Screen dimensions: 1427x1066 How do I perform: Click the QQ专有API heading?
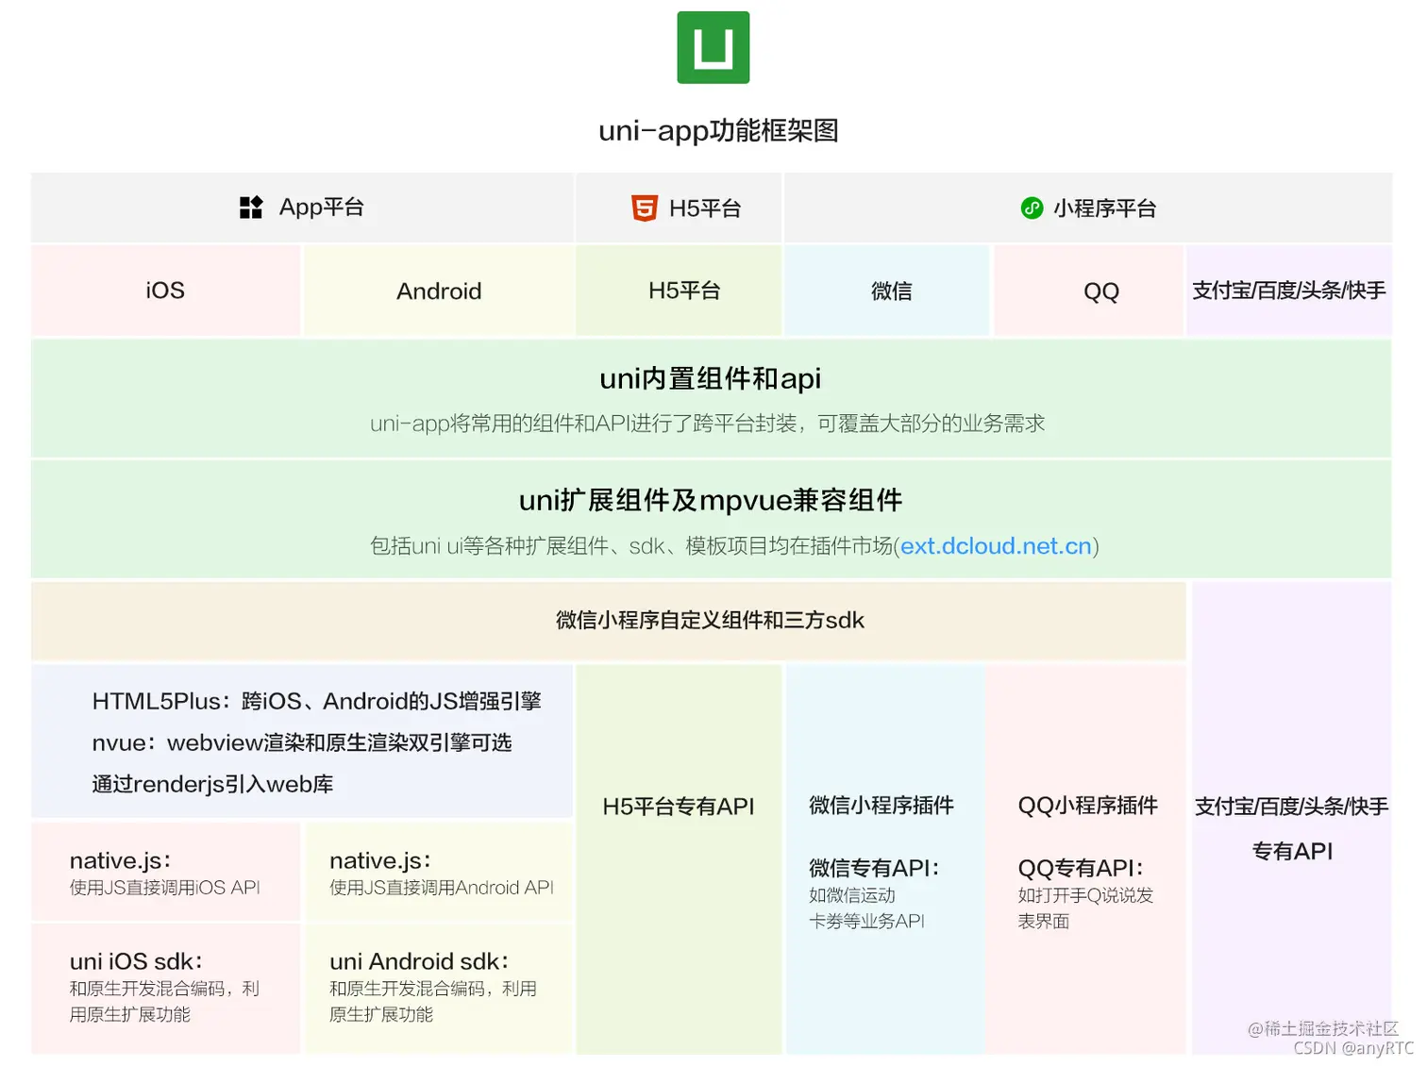1081,868
